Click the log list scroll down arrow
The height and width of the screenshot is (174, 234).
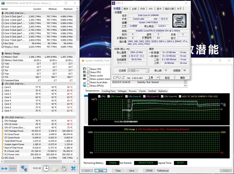[185, 85]
